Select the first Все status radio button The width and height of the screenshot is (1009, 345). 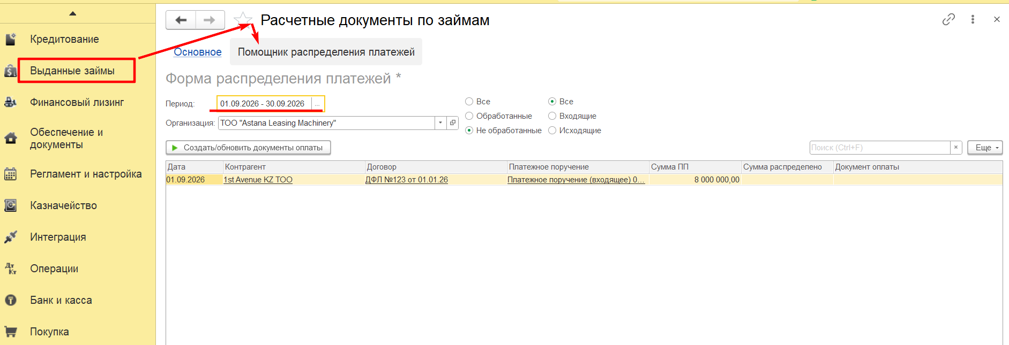coord(469,102)
